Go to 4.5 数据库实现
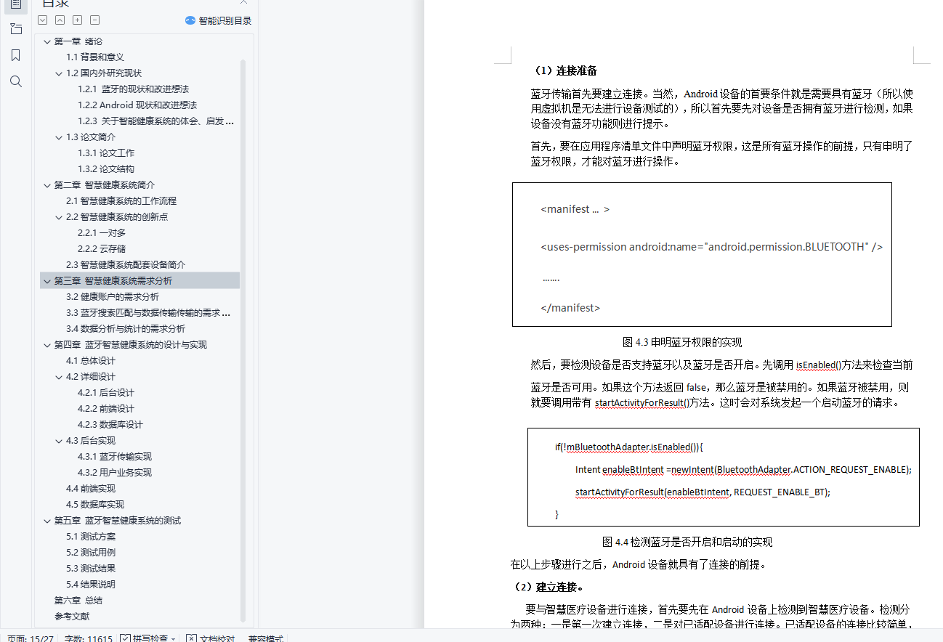The width and height of the screenshot is (943, 642). (95, 505)
